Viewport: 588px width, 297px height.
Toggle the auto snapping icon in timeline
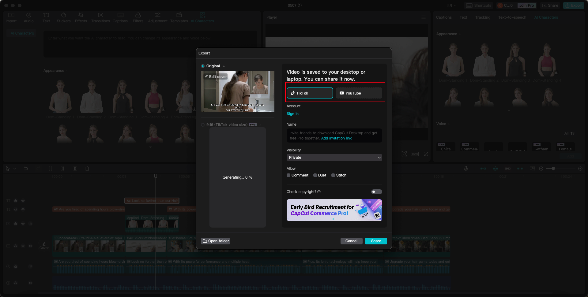(496, 169)
